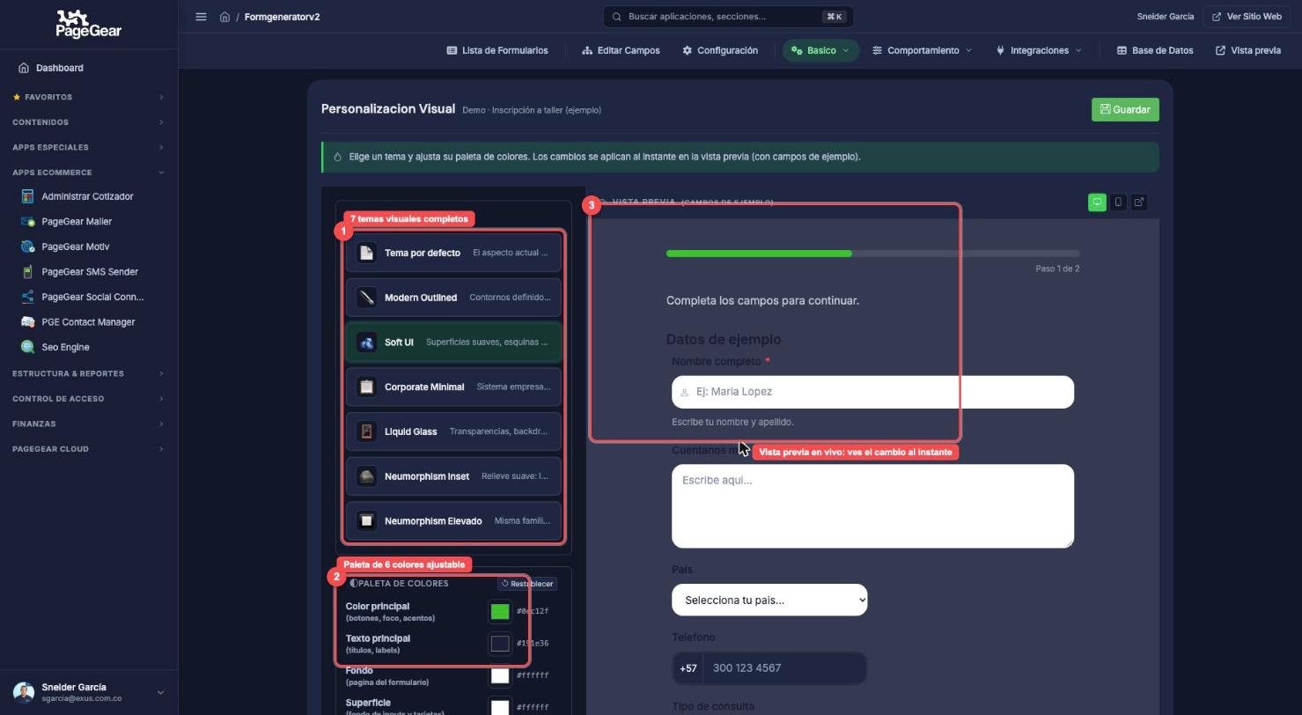
Task: Switch preview to desktop view icon
Action: coord(1097,203)
